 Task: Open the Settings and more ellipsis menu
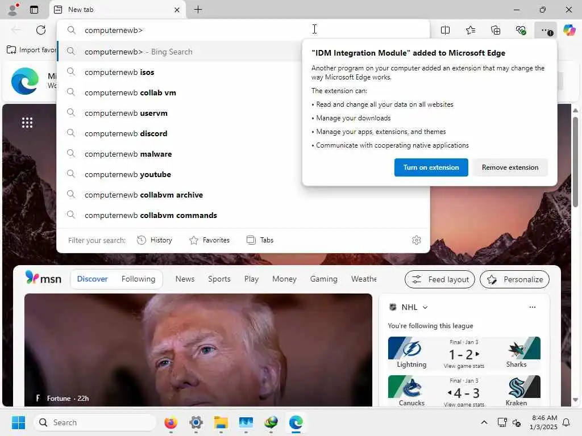[546, 30]
